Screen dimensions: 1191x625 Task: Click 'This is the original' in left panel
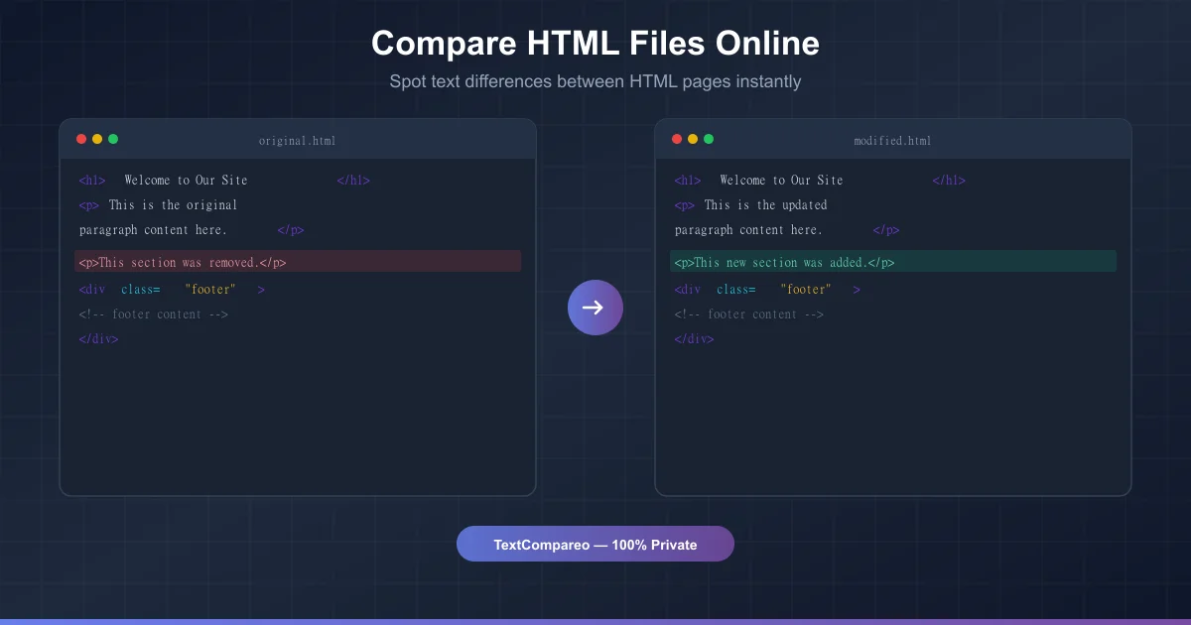(x=174, y=205)
